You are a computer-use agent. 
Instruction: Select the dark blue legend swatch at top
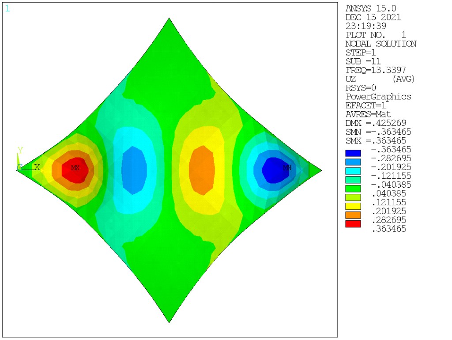pos(353,153)
